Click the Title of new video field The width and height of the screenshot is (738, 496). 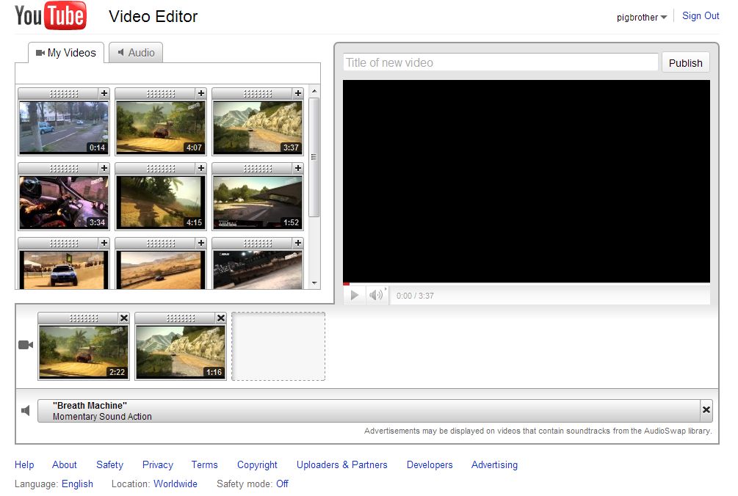tap(500, 63)
